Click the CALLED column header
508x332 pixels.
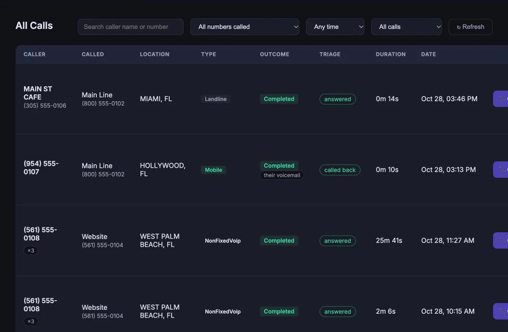[93, 54]
